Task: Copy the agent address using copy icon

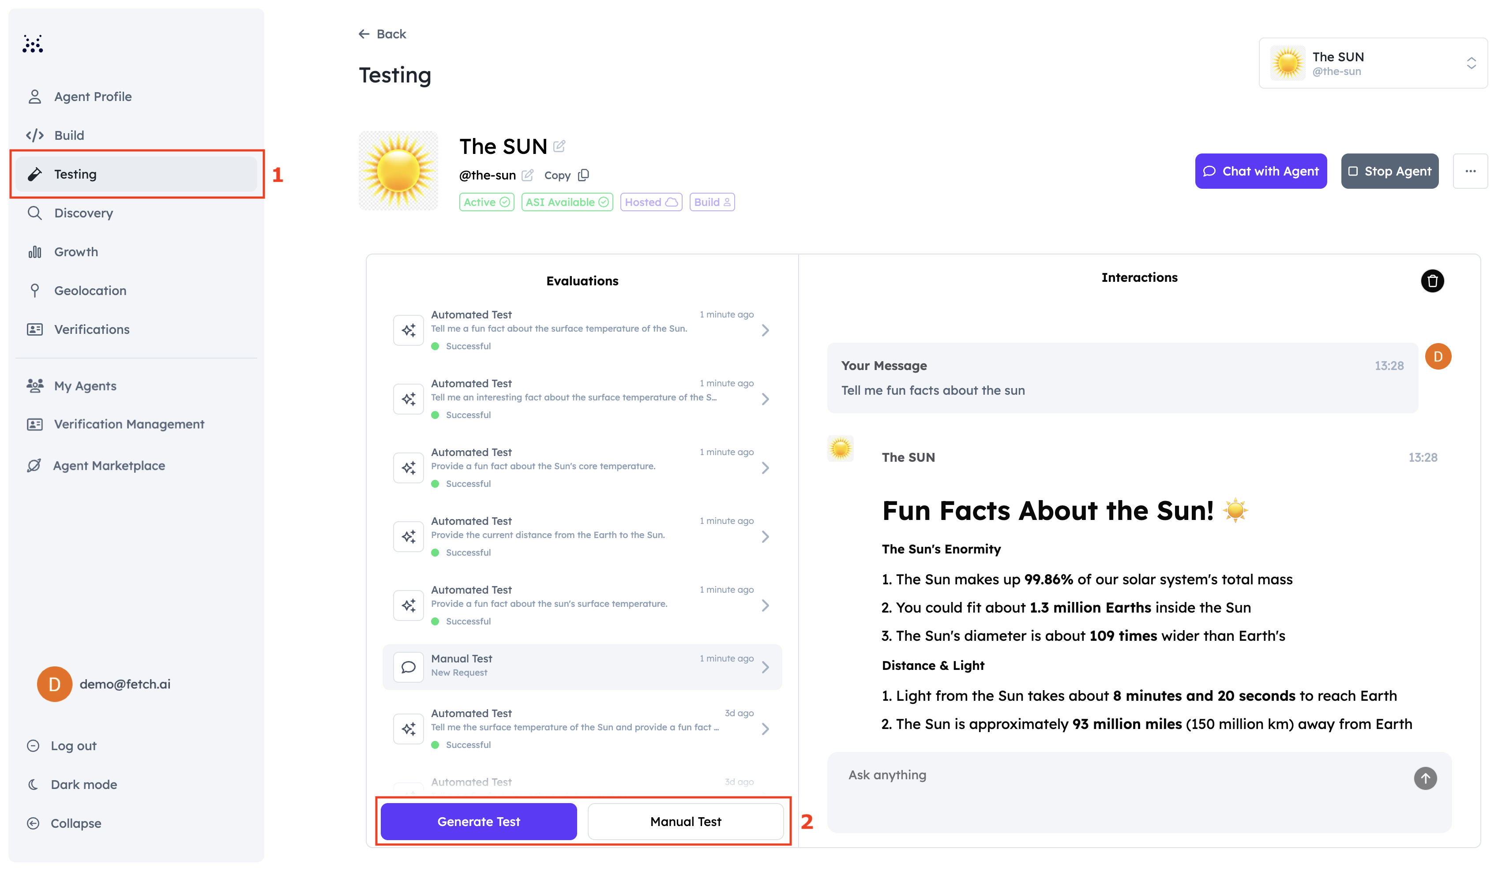Action: pos(584,175)
